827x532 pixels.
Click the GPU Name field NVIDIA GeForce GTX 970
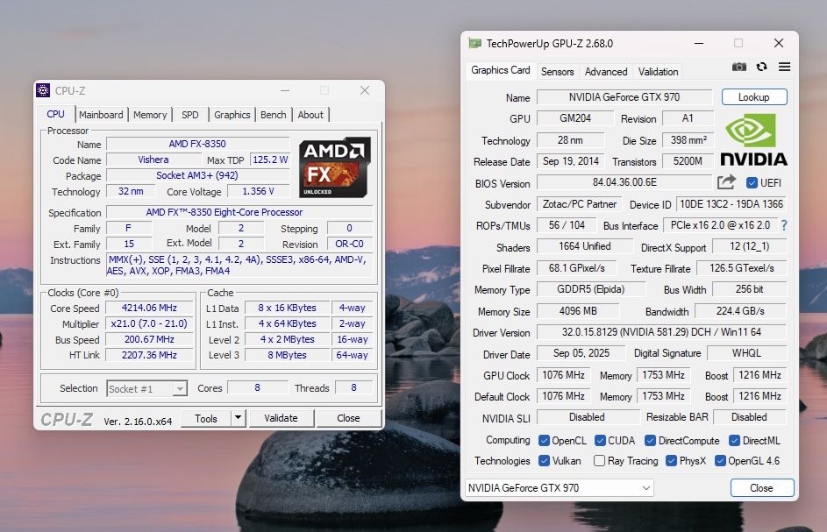click(x=624, y=97)
